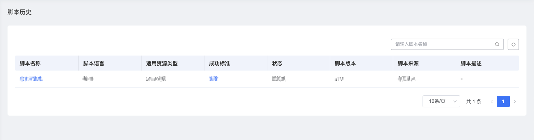
Task: Click the 成功标准 column header
Action: tap(220, 63)
